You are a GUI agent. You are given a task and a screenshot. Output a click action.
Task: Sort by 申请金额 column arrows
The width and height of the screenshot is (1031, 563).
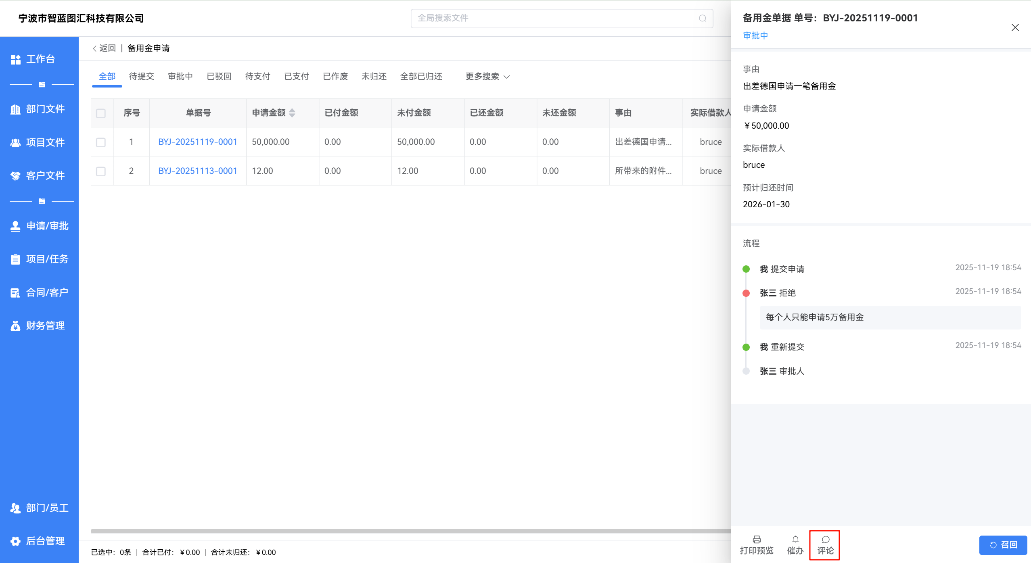[292, 113]
